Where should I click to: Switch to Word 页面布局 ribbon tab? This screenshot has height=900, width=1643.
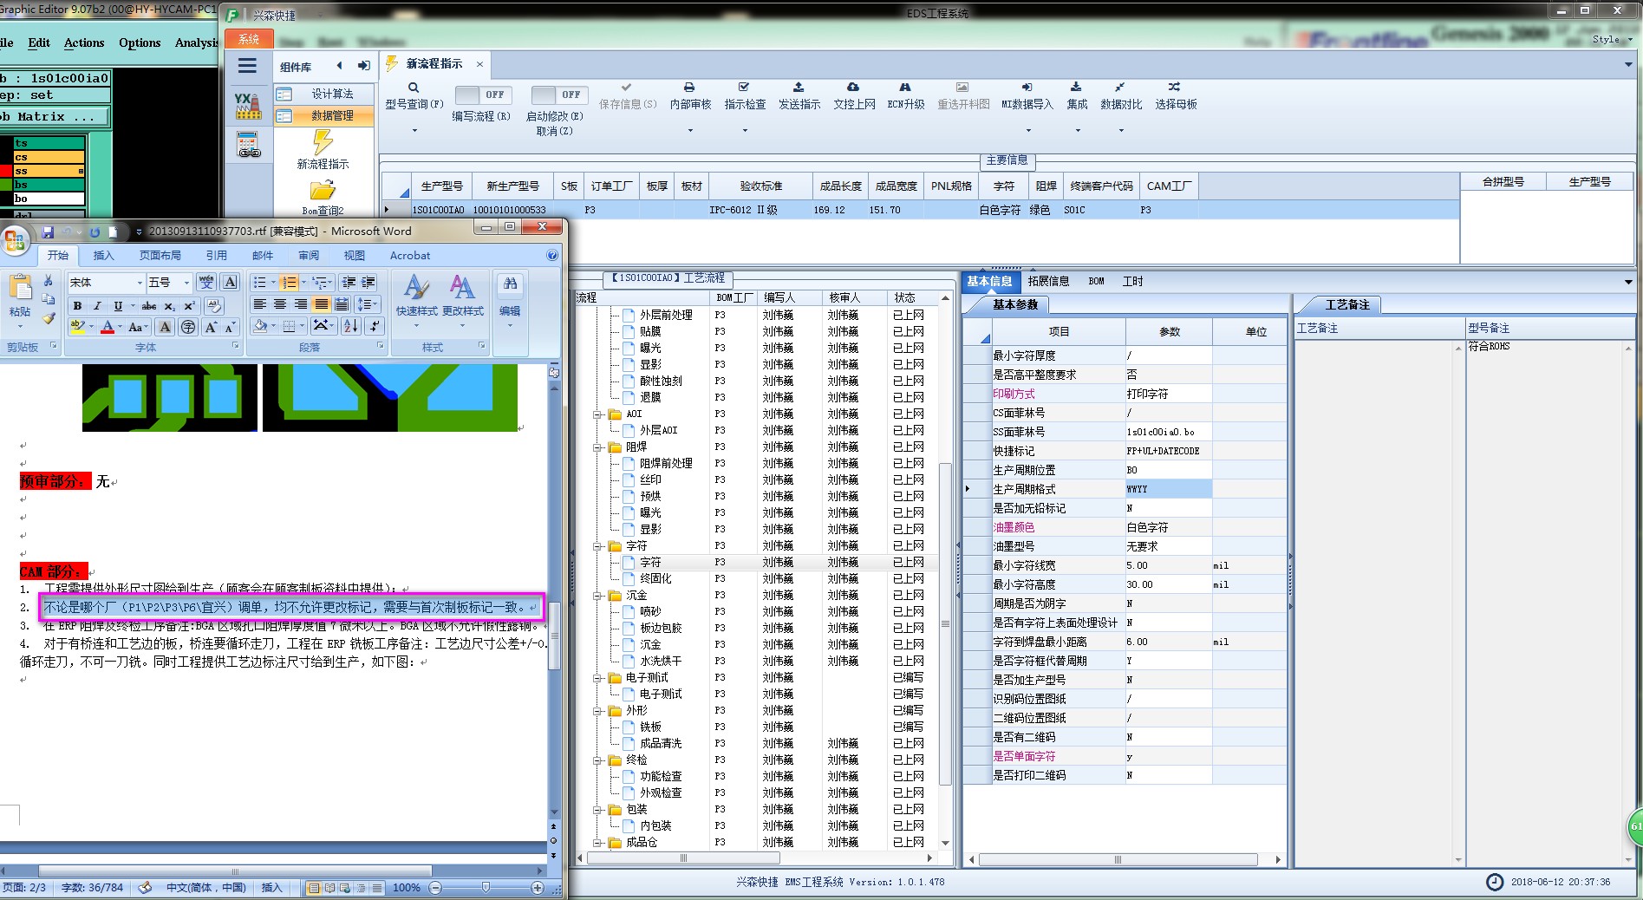[x=160, y=256]
